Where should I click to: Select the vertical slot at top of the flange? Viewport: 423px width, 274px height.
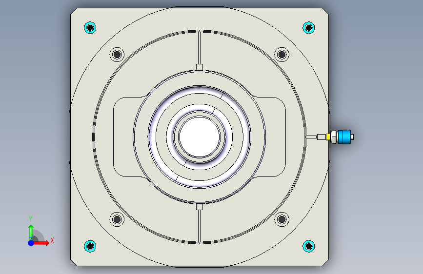click(200, 47)
